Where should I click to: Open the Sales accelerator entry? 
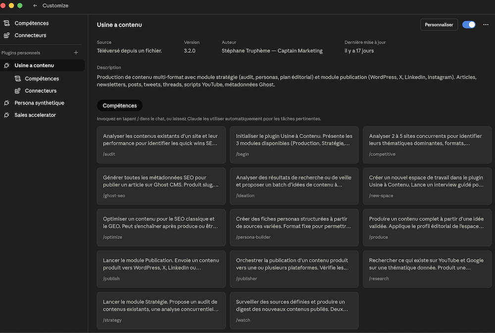(x=34, y=114)
